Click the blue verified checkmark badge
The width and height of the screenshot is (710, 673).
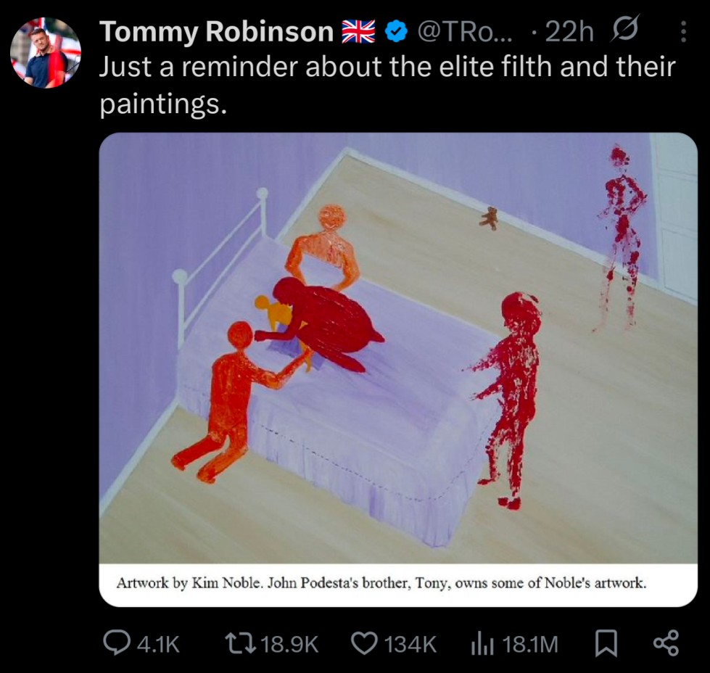pyautogui.click(x=396, y=32)
